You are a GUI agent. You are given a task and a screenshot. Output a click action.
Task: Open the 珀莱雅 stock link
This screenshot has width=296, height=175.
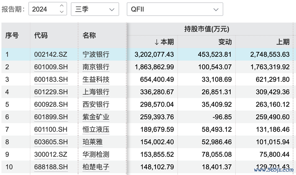tap(92, 142)
